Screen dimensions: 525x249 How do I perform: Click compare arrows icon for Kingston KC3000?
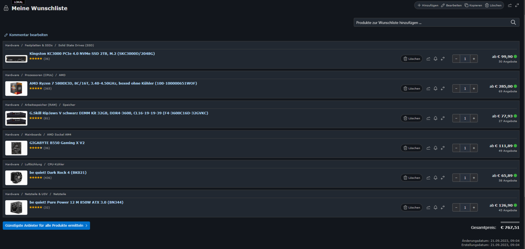pyautogui.click(x=443, y=59)
